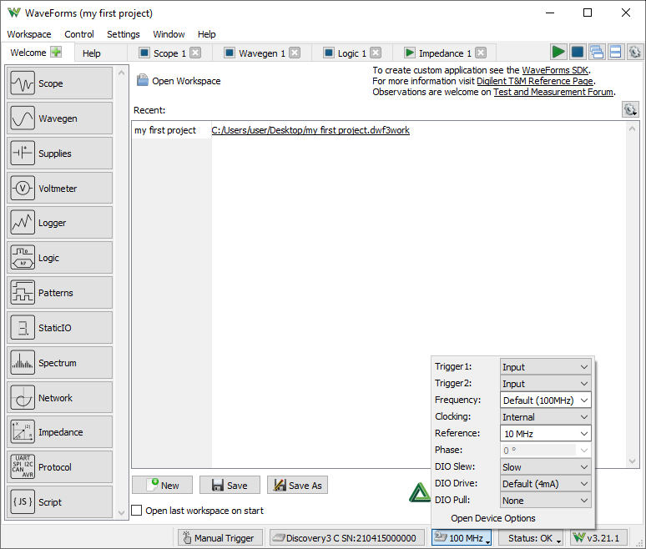Open recent file my first project.dwf3work
Screen dimensions: 646x549
[x=310, y=130]
